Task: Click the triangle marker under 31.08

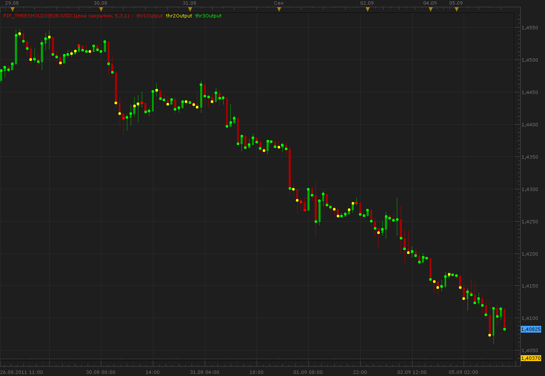Action: tap(190, 9)
